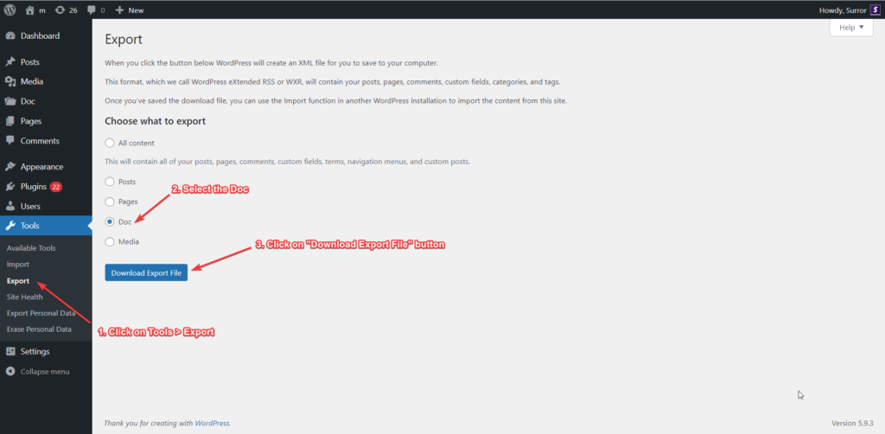885x434 pixels.
Task: Open the WordPress logo menu
Action: [10, 10]
